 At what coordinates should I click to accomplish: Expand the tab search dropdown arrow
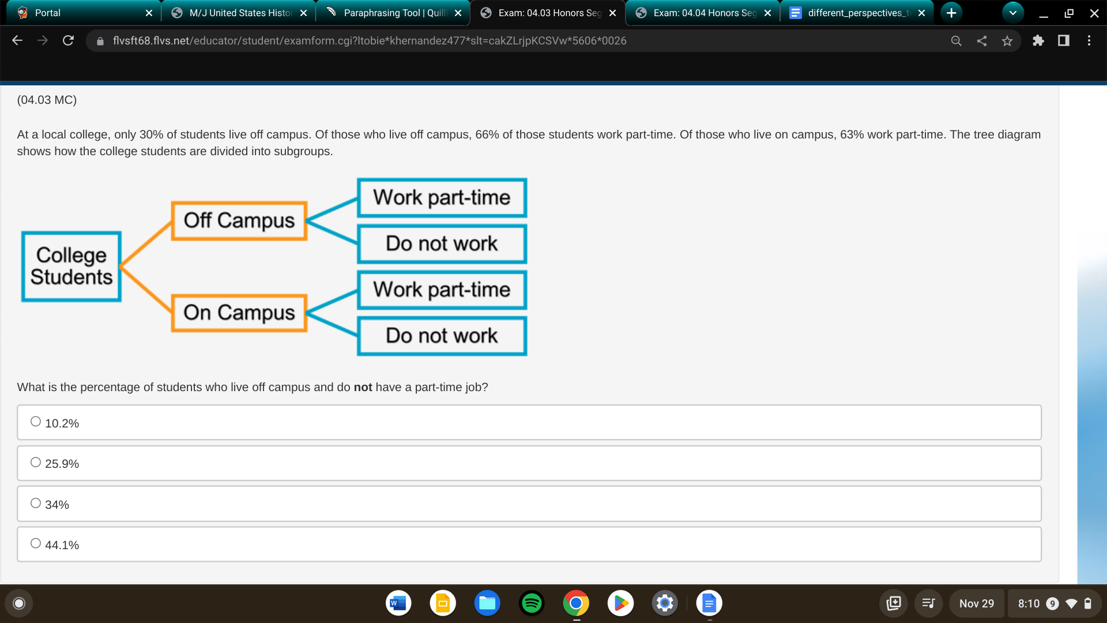coord(1012,13)
